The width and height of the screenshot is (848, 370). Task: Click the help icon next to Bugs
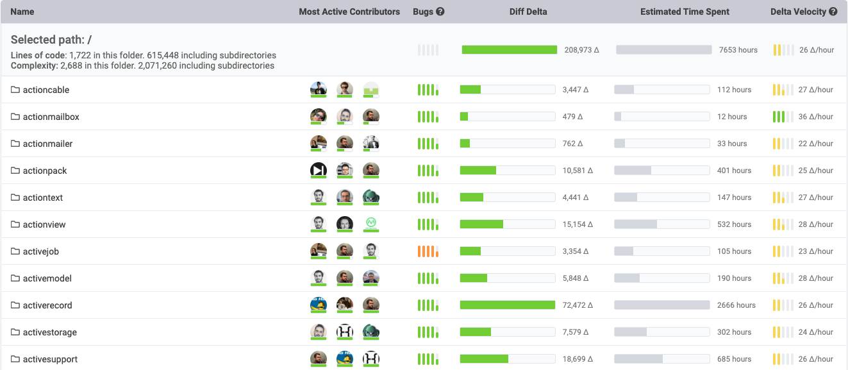coord(440,12)
